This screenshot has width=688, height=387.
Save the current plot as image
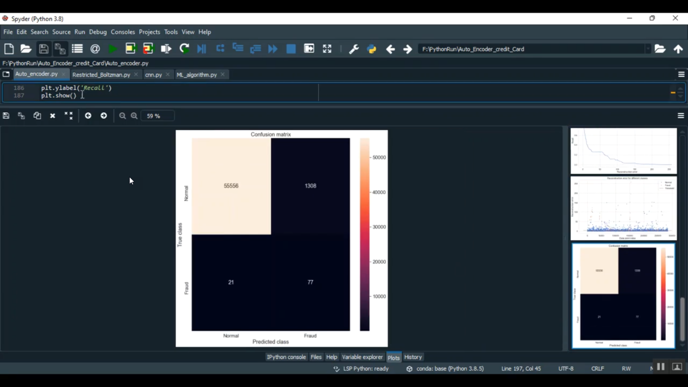point(6,116)
